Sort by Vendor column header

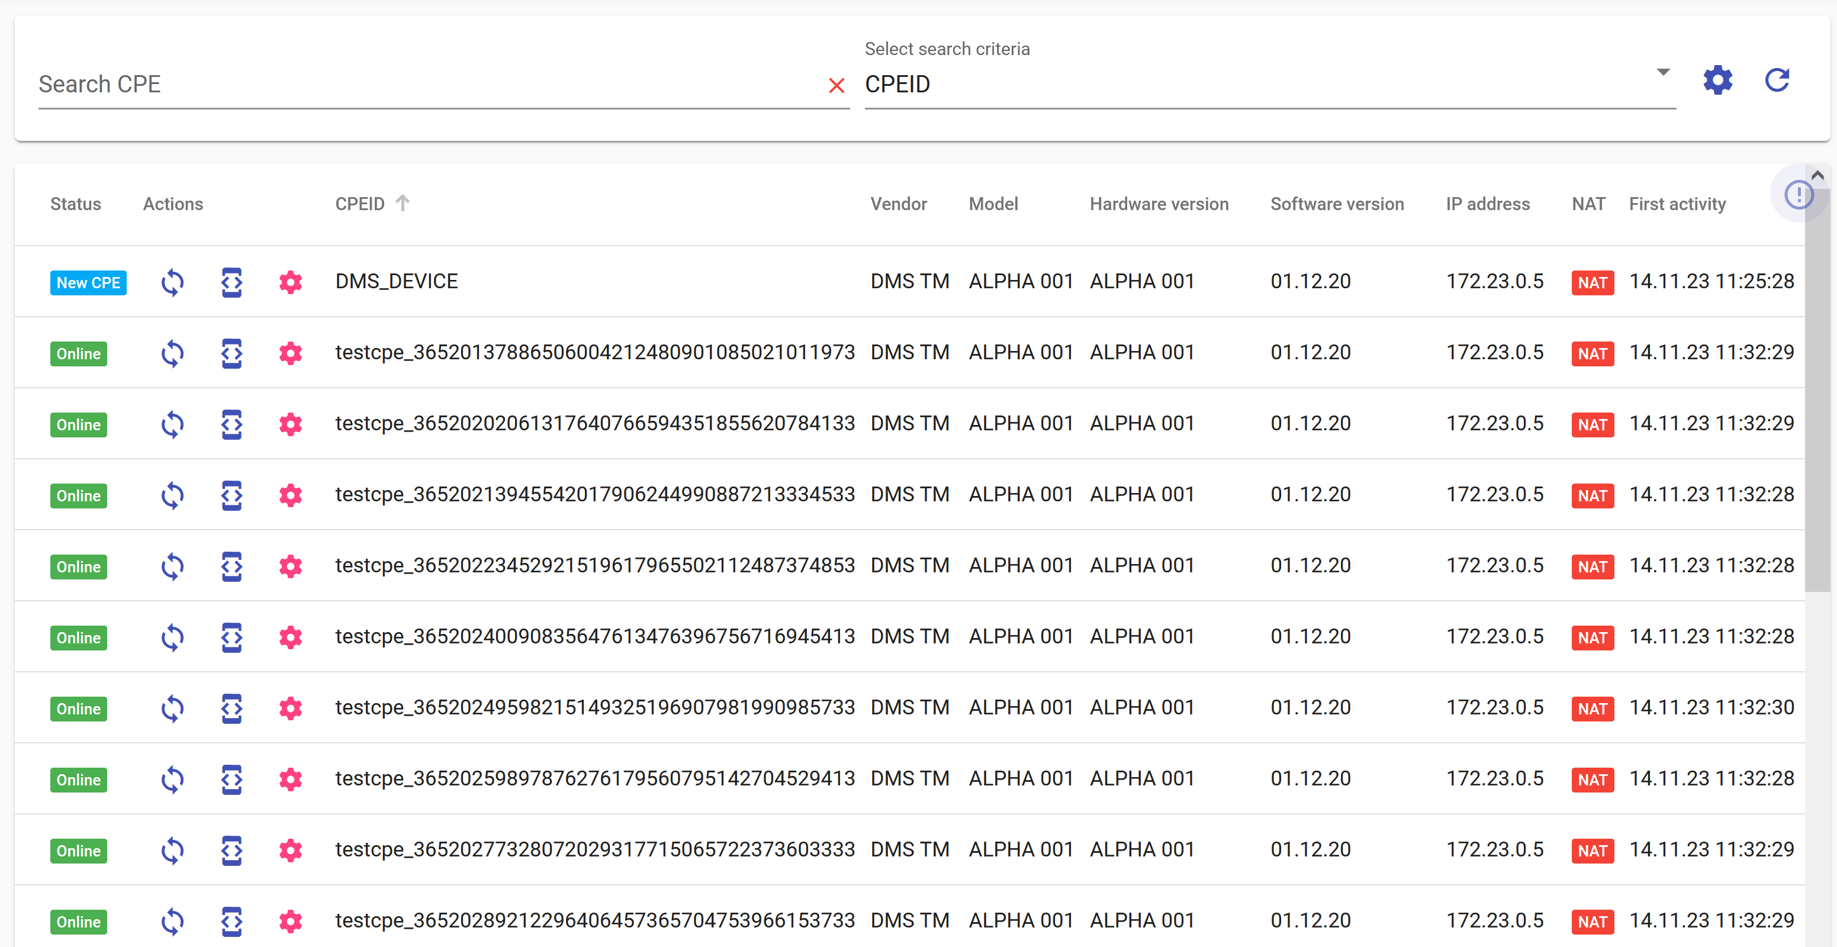899,204
